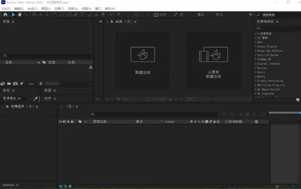Screen dimensions: 301x189
Task: Click the trash icon in Project panel
Action: click(41, 84)
